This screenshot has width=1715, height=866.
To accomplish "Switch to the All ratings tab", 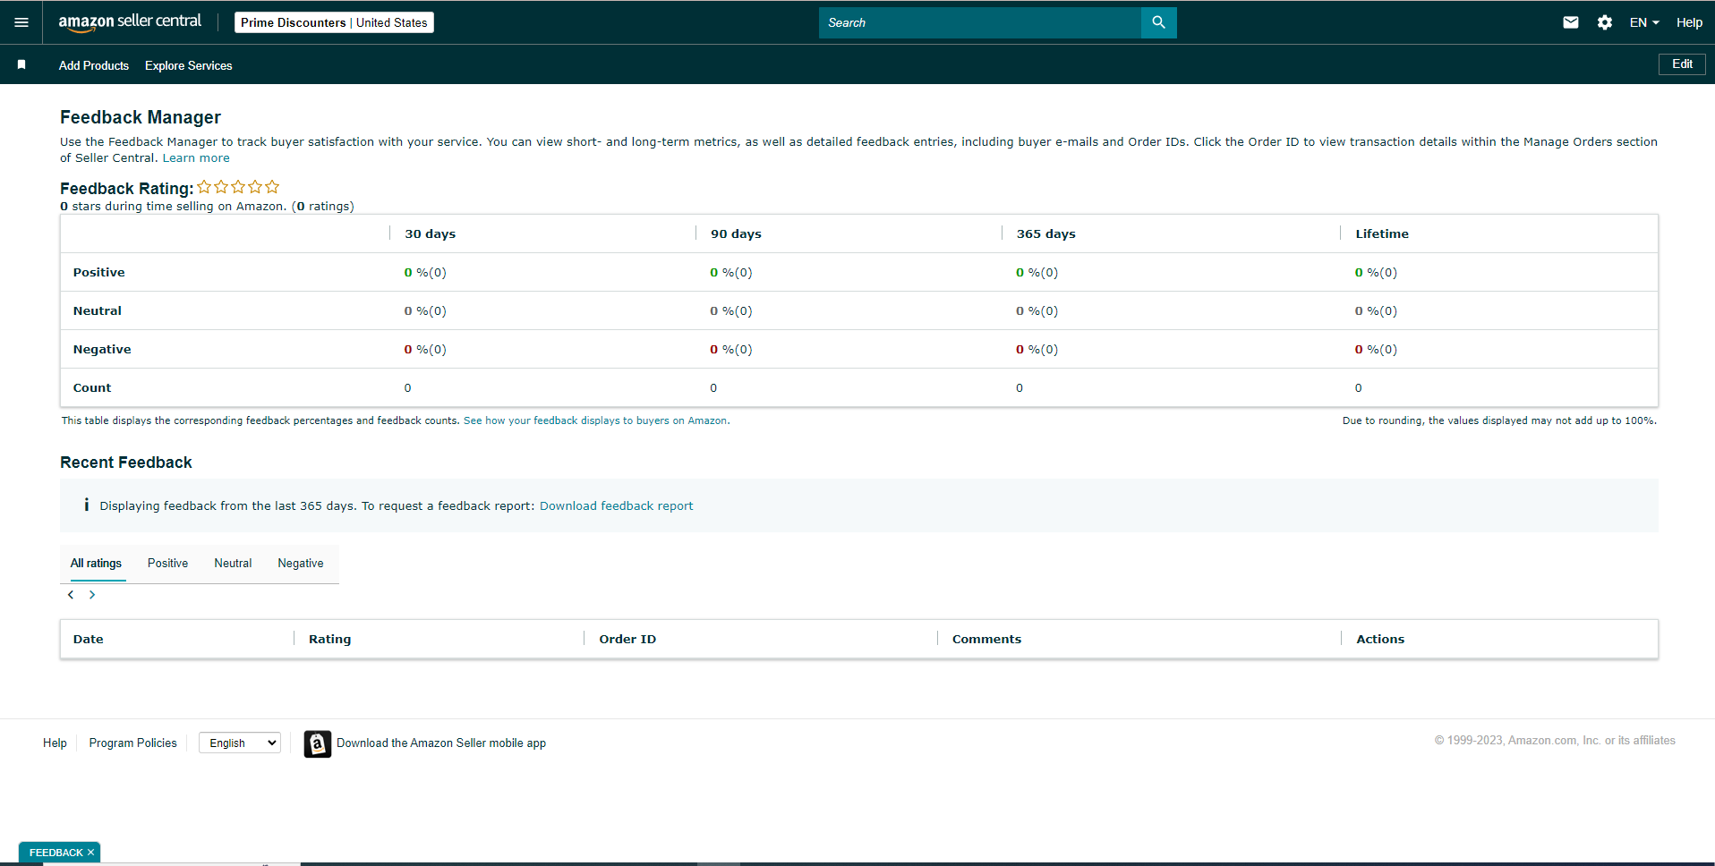I will point(96,563).
